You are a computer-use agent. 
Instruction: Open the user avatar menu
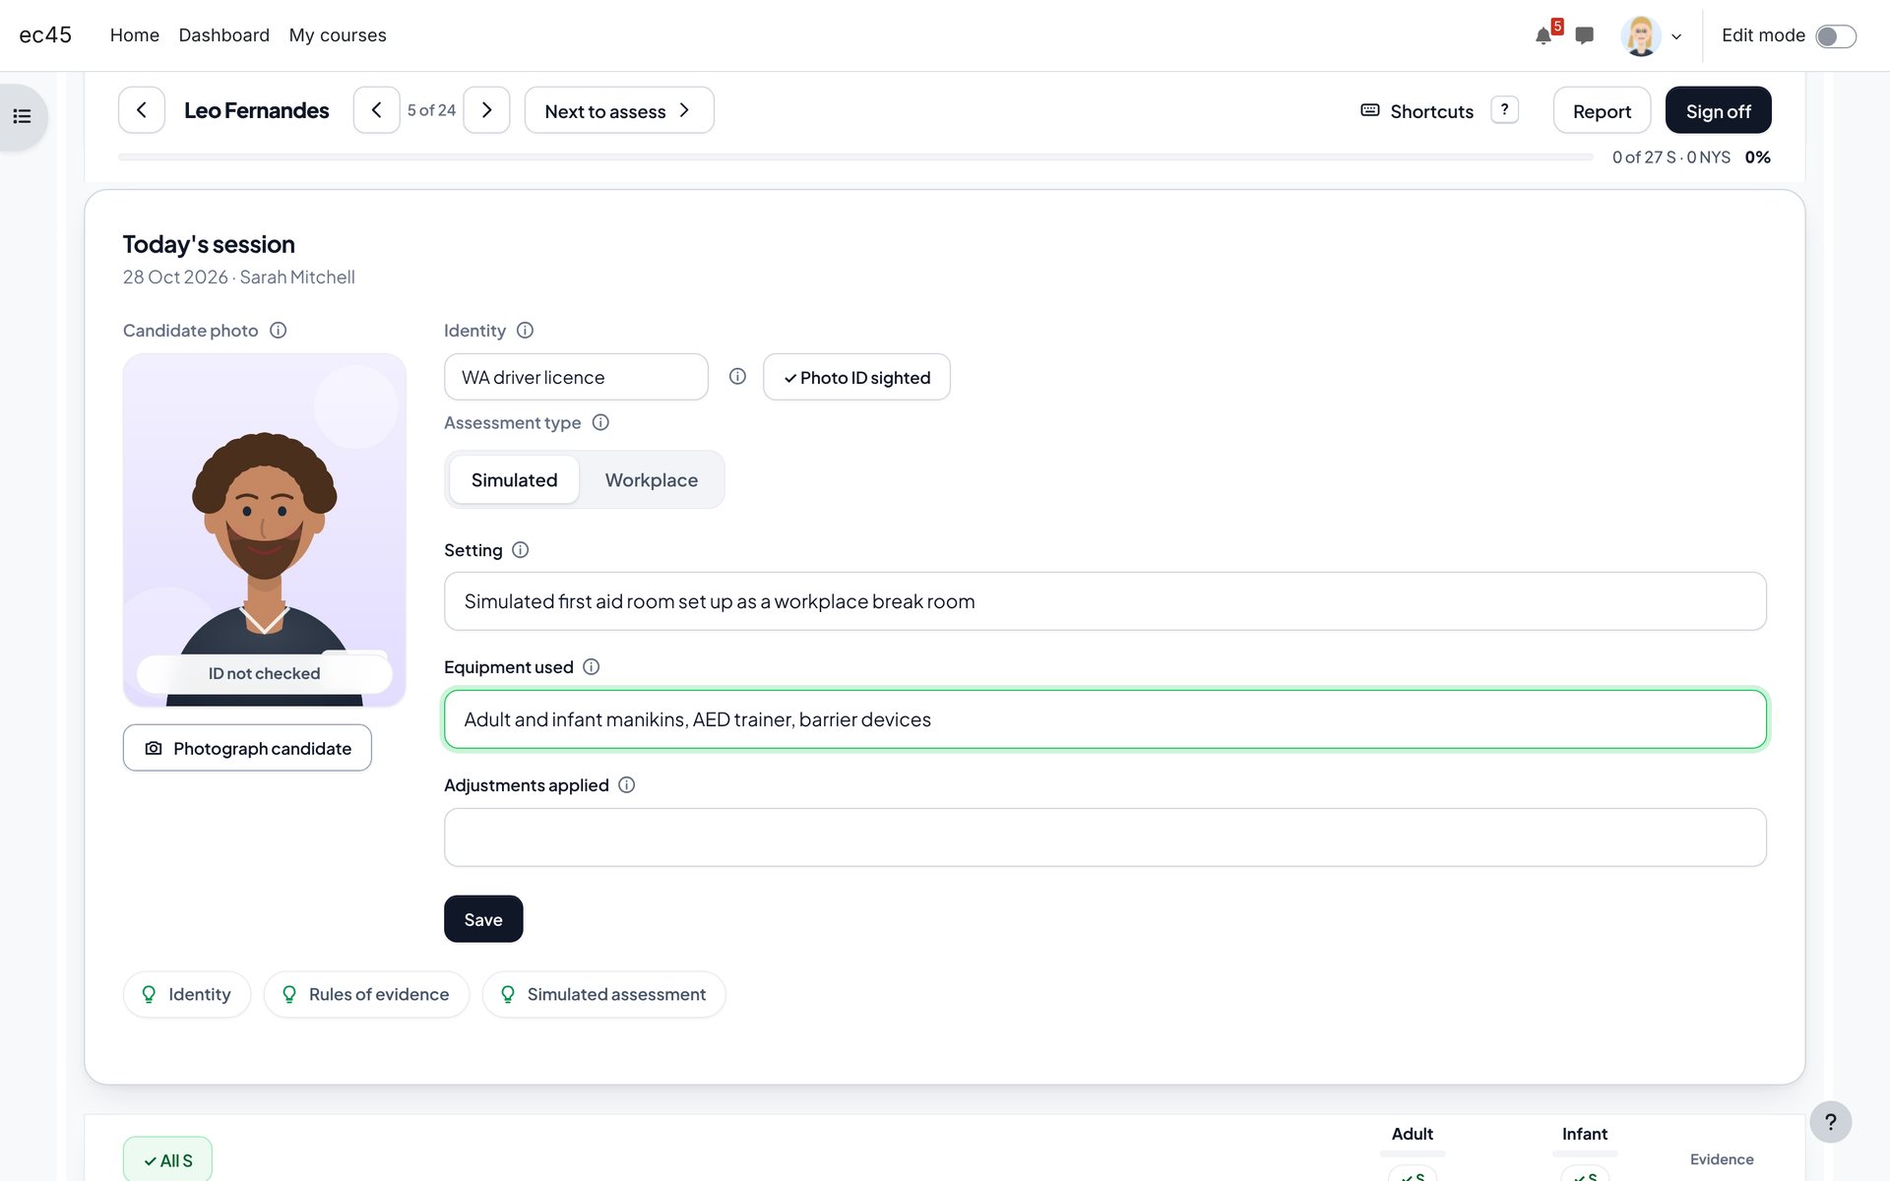tap(1651, 36)
